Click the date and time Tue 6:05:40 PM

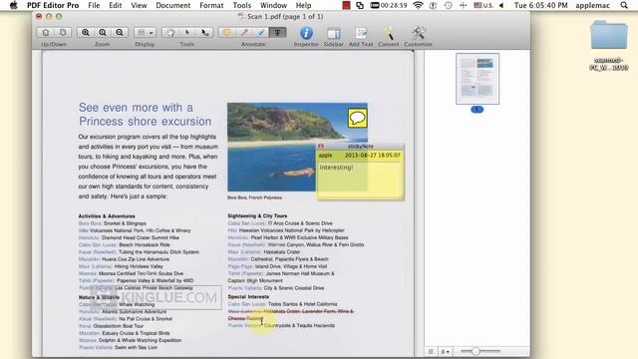pos(540,5)
